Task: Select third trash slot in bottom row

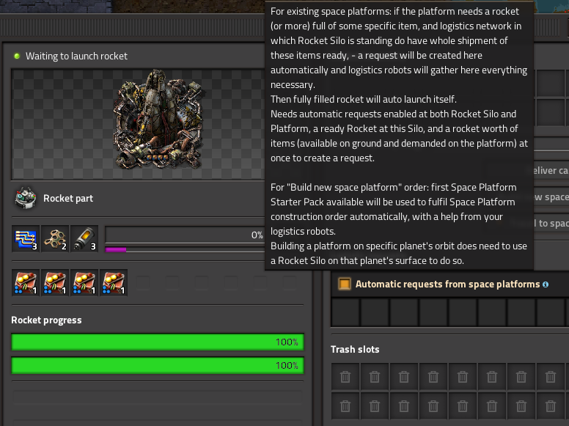Action: 404,406
